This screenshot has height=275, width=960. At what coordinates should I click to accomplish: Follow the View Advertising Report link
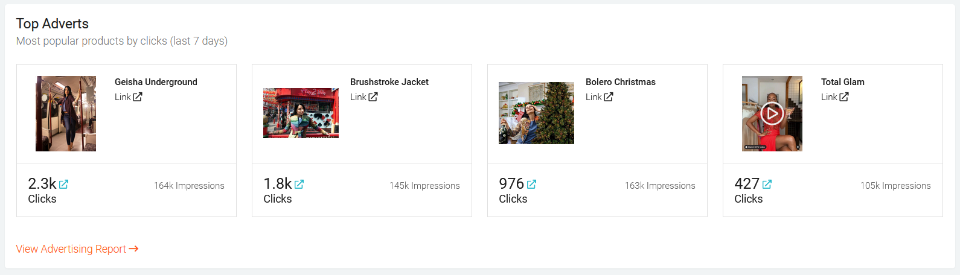(71, 249)
